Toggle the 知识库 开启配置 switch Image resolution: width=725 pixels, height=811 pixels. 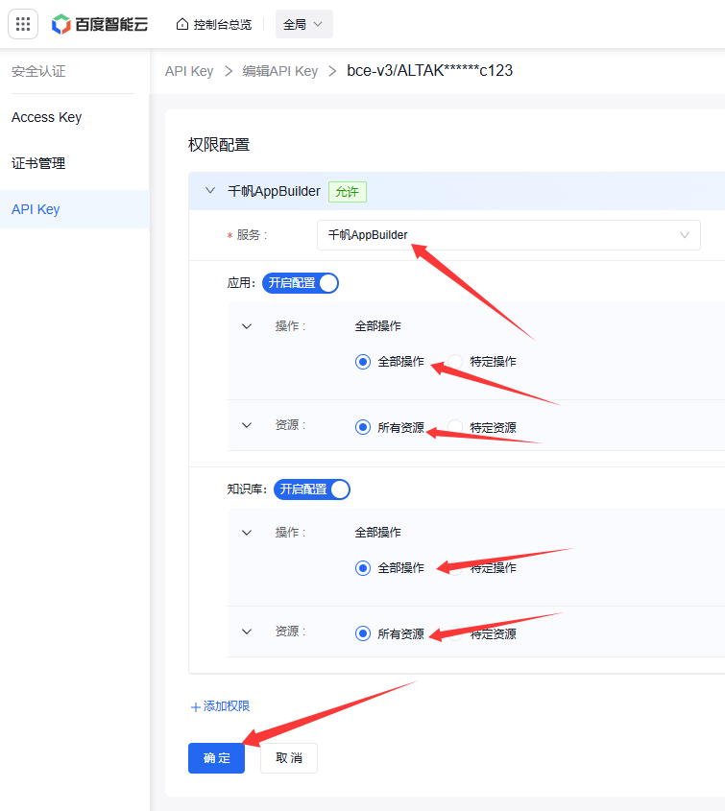[x=312, y=489]
